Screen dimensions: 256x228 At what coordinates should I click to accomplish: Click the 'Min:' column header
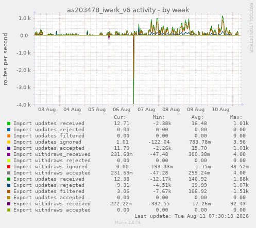point(159,117)
